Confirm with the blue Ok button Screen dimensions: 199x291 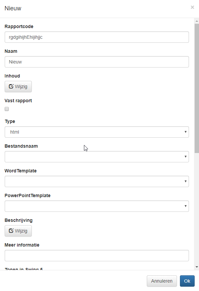tap(187, 281)
